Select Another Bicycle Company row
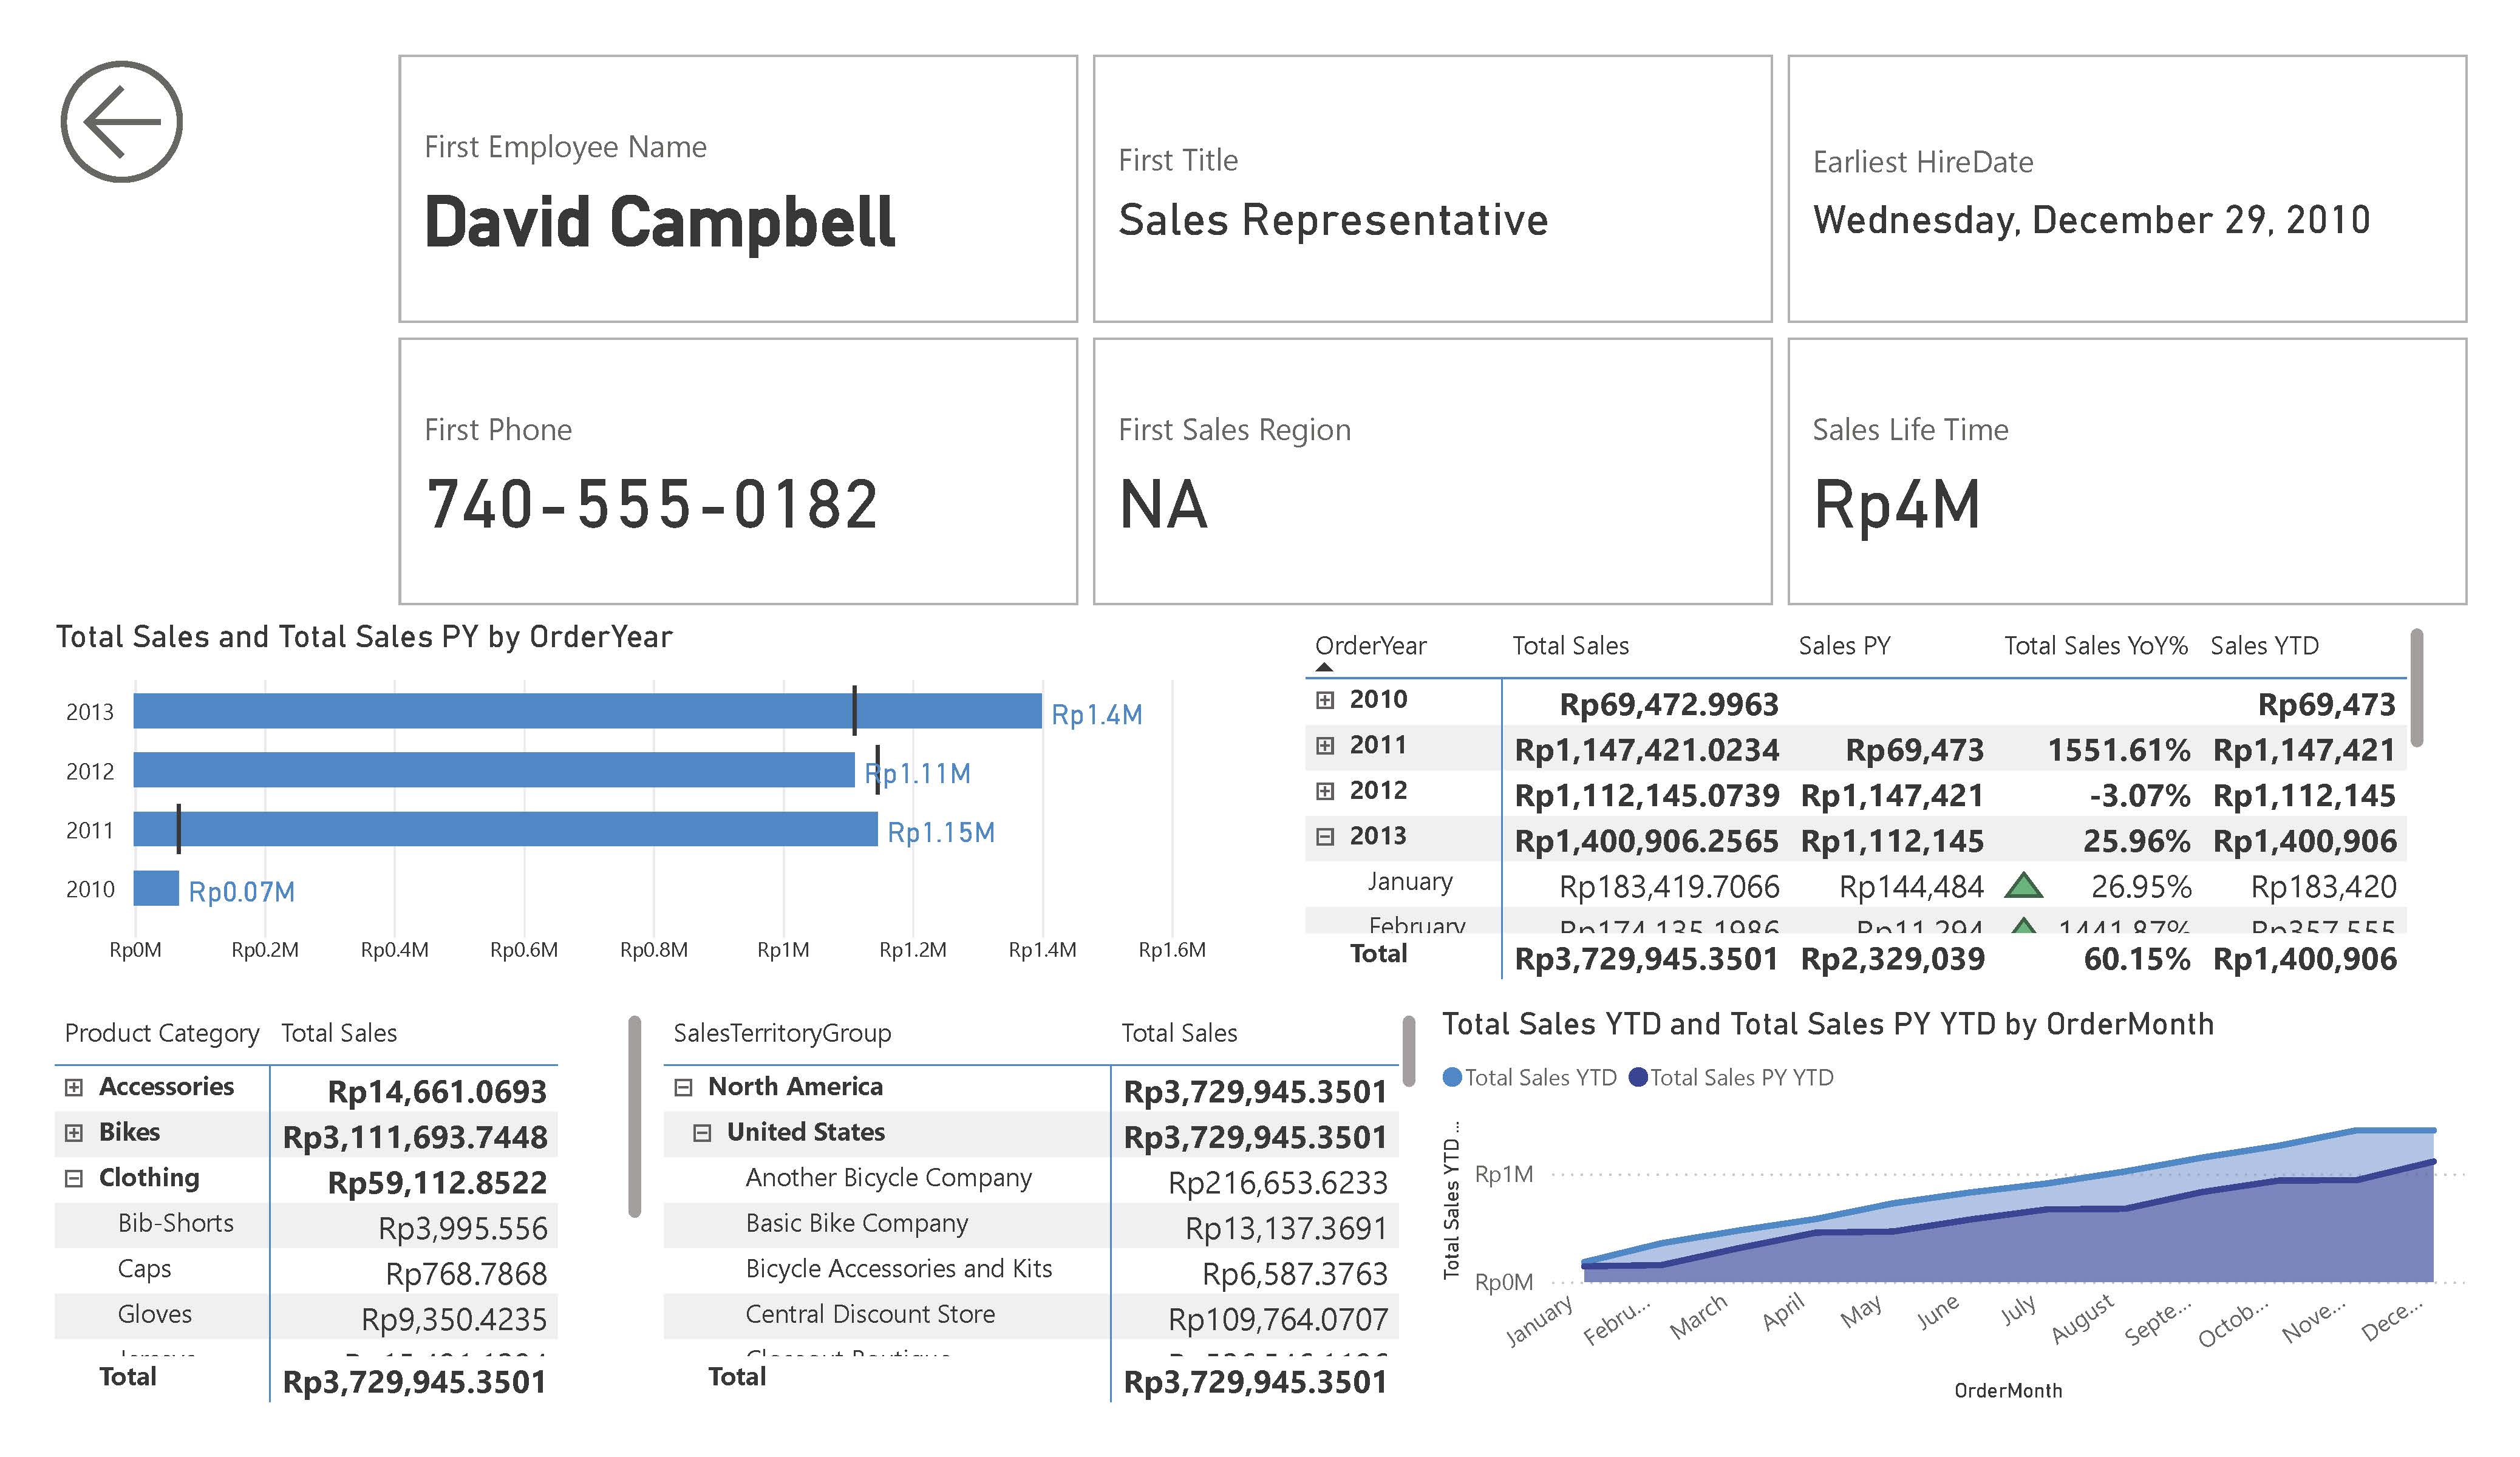 coord(888,1178)
